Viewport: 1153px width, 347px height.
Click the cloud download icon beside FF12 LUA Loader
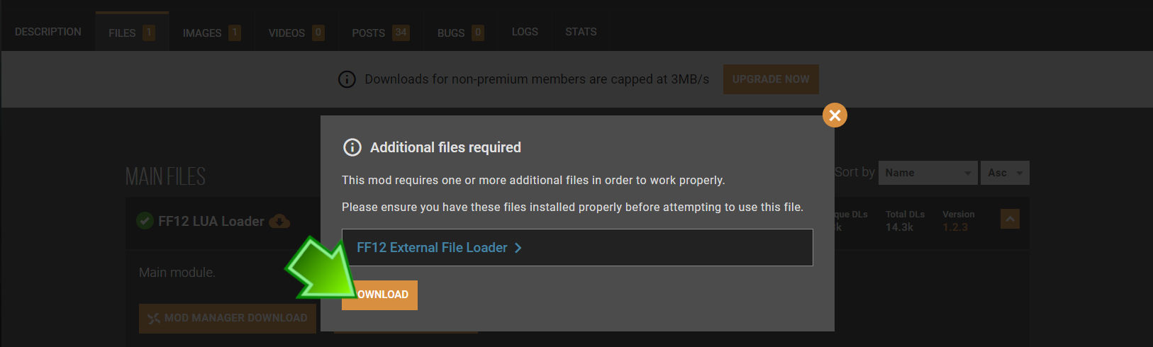pyautogui.click(x=279, y=222)
